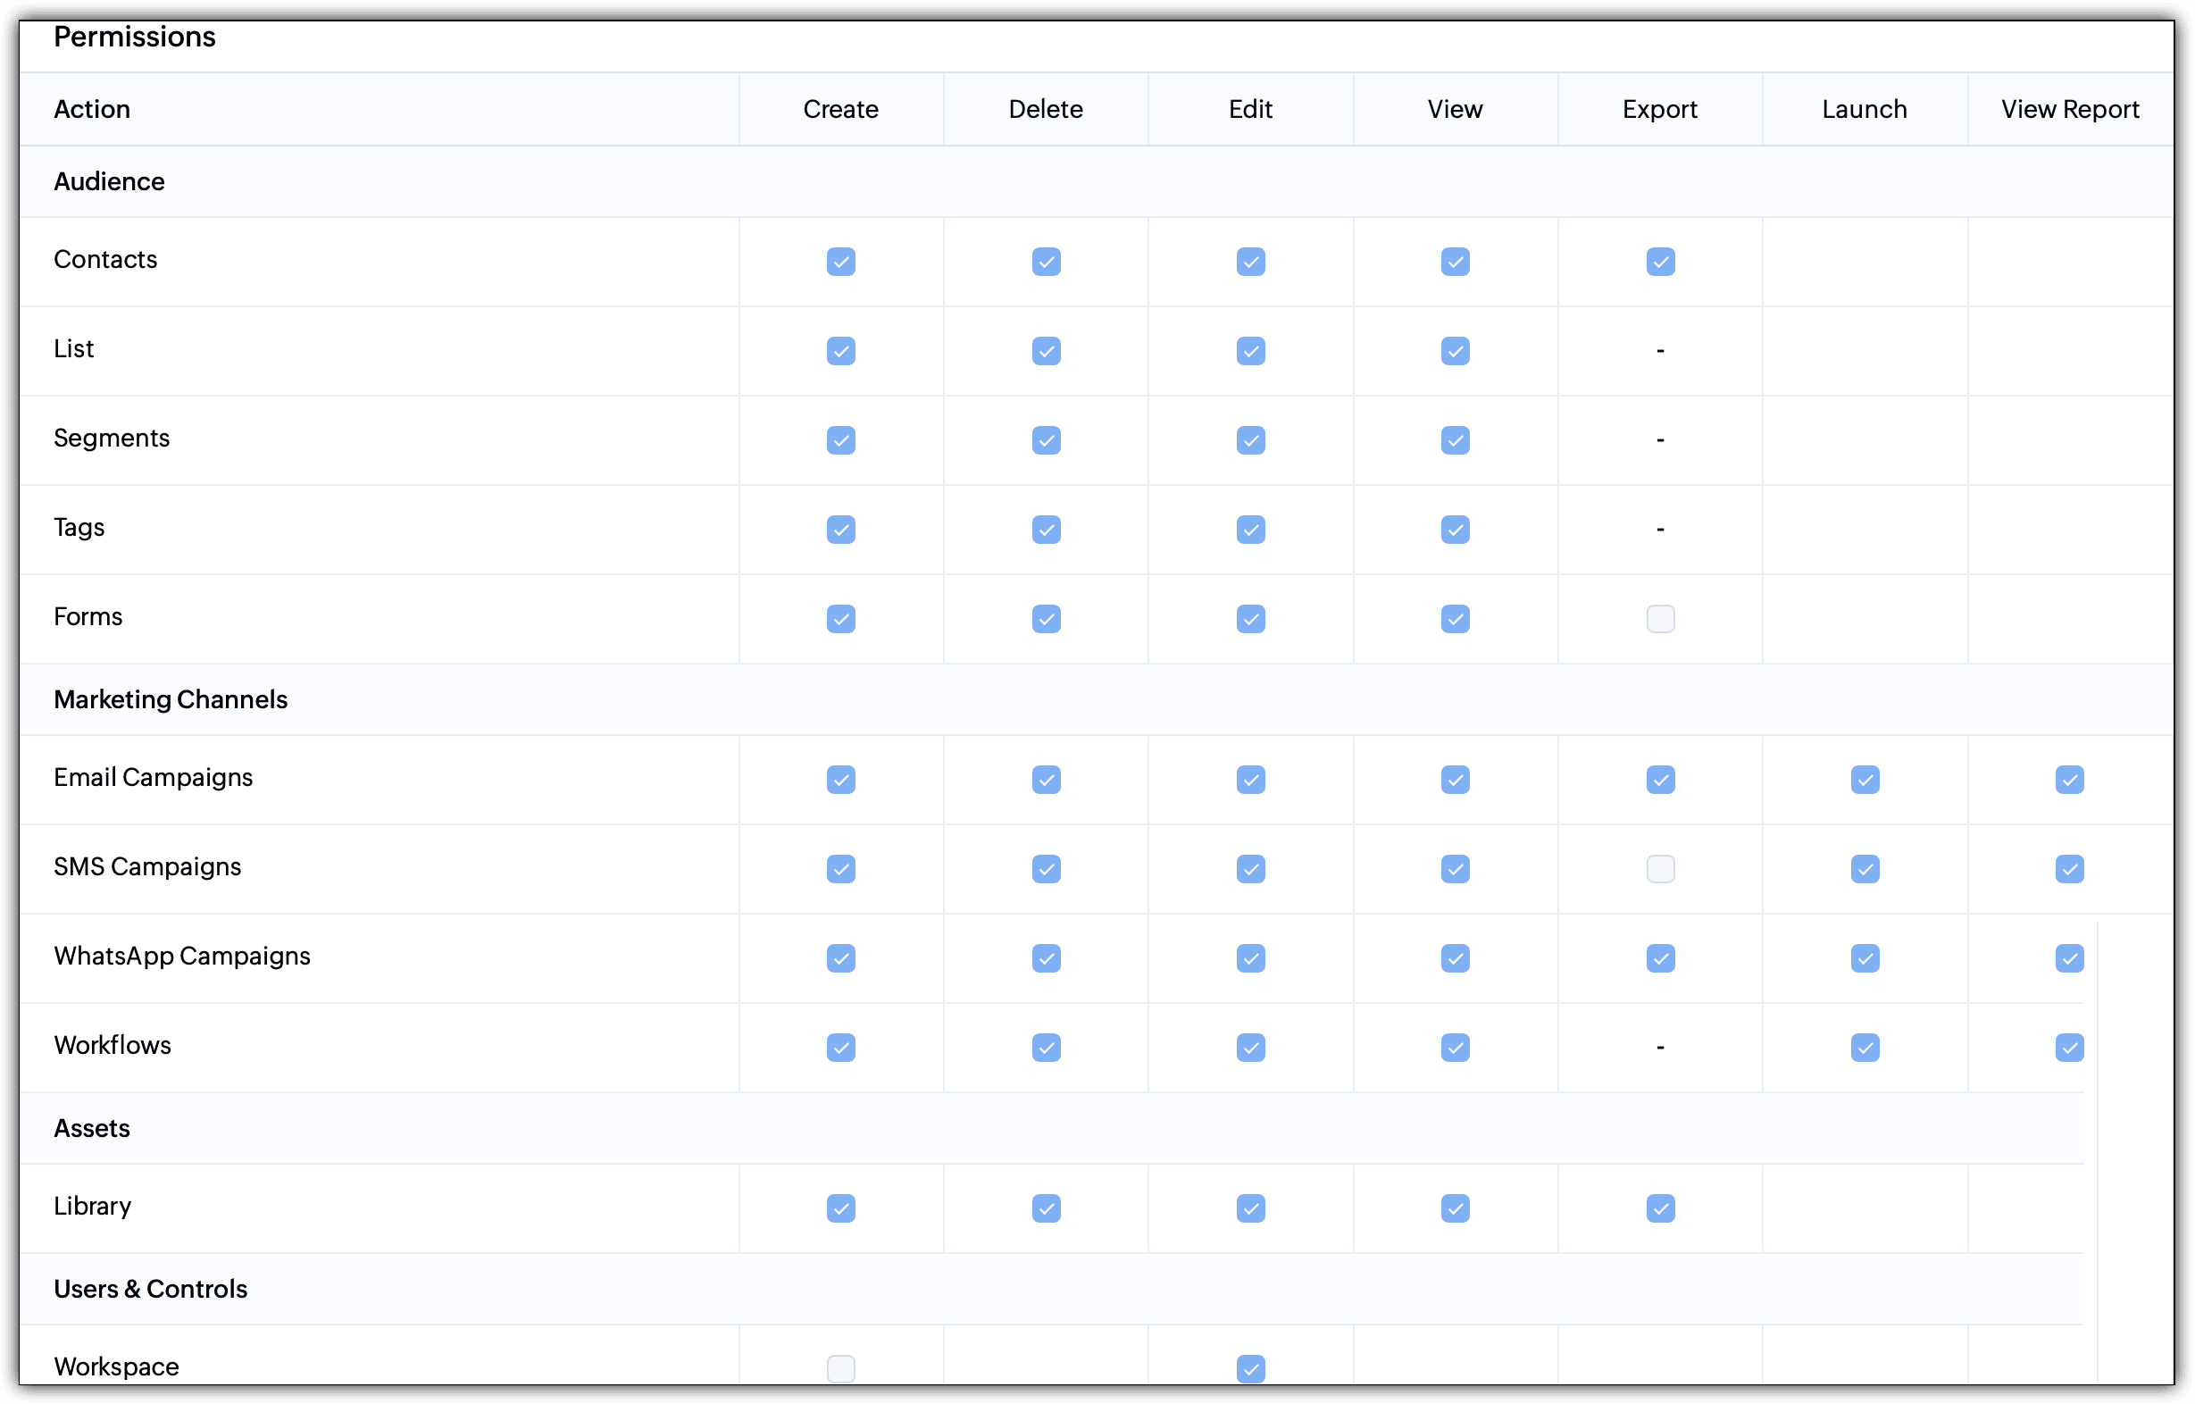Toggle Segments Edit checkbox

1250,440
